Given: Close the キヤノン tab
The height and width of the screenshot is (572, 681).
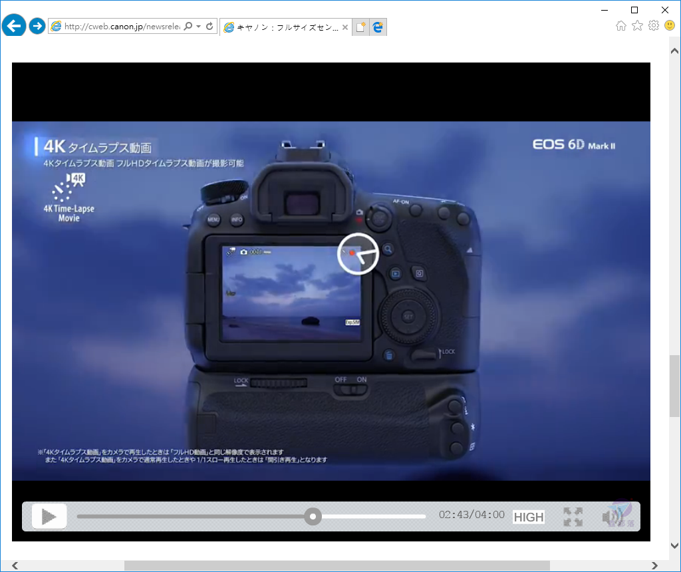Looking at the screenshot, I should tap(345, 27).
